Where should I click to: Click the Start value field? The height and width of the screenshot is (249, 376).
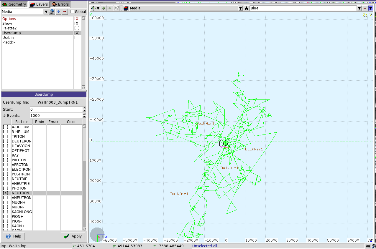tap(56, 109)
